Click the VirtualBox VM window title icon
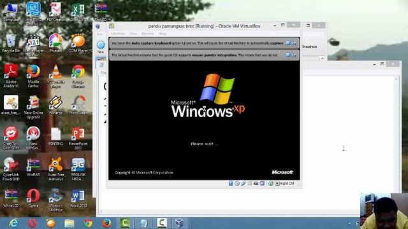 (112, 25)
